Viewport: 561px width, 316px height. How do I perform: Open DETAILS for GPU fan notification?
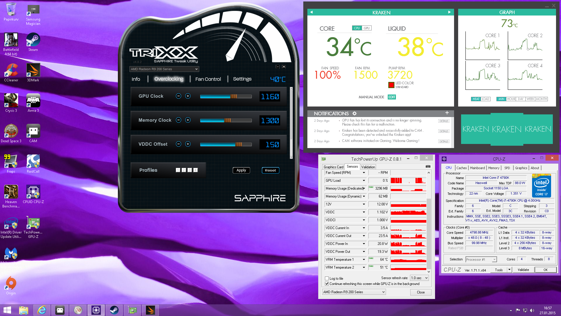(444, 121)
